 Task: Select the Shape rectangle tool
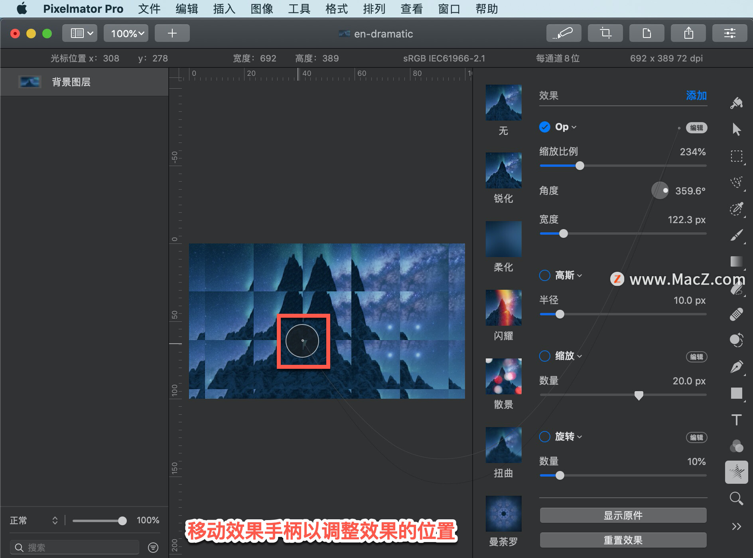(x=736, y=393)
